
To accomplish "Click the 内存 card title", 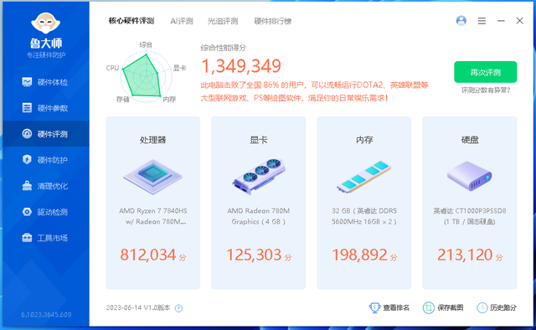I will [x=364, y=140].
